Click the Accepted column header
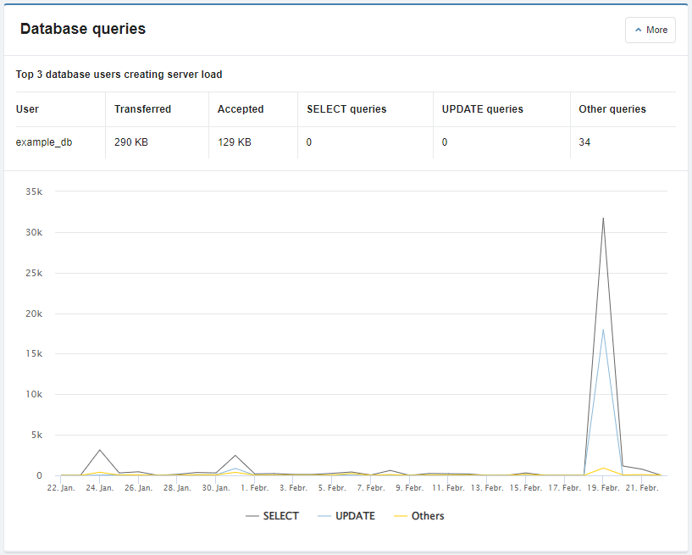Screen dimensions: 692x555 point(241,109)
